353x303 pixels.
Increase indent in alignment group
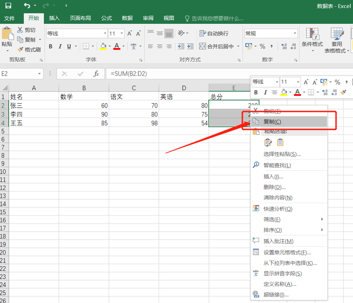(x=190, y=47)
